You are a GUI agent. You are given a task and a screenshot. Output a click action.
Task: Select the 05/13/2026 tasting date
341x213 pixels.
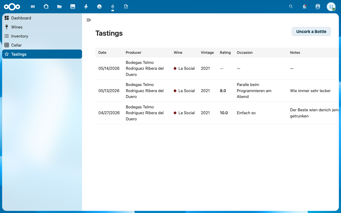109,91
